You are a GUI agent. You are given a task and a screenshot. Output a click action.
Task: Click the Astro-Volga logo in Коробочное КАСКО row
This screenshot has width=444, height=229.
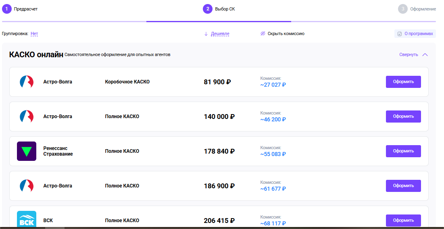coord(27,82)
